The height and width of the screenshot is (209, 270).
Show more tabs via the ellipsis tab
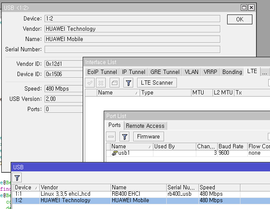265,72
